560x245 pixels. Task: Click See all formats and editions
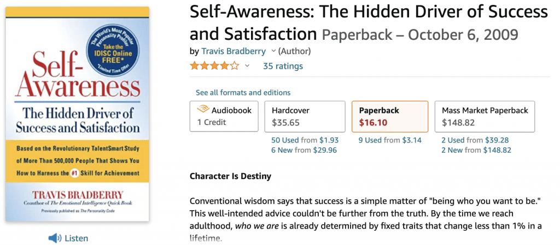pyautogui.click(x=243, y=93)
